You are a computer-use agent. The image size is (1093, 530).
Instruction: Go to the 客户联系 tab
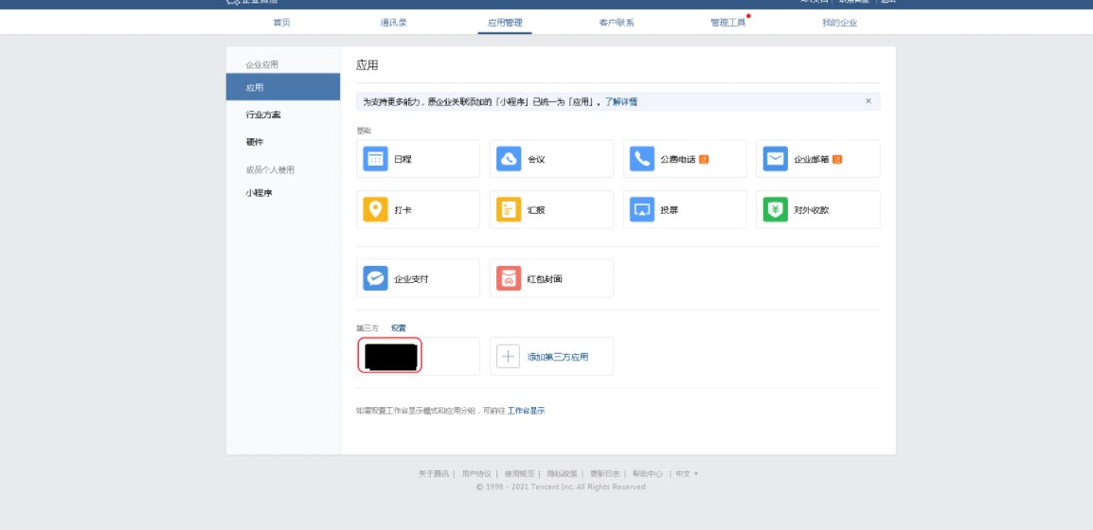pos(617,23)
